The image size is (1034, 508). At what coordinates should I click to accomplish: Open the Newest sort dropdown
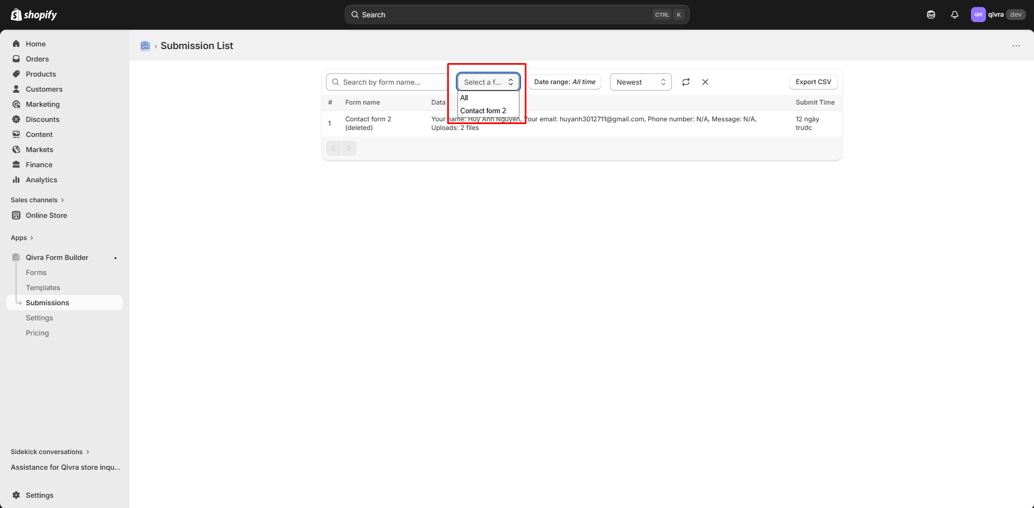[641, 82]
